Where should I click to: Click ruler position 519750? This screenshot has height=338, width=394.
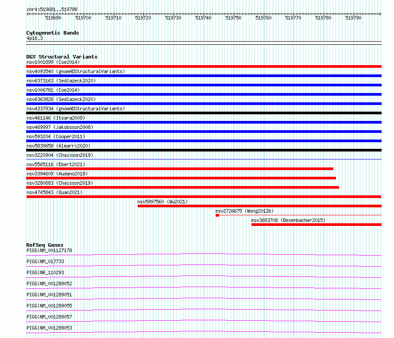[x=233, y=18]
